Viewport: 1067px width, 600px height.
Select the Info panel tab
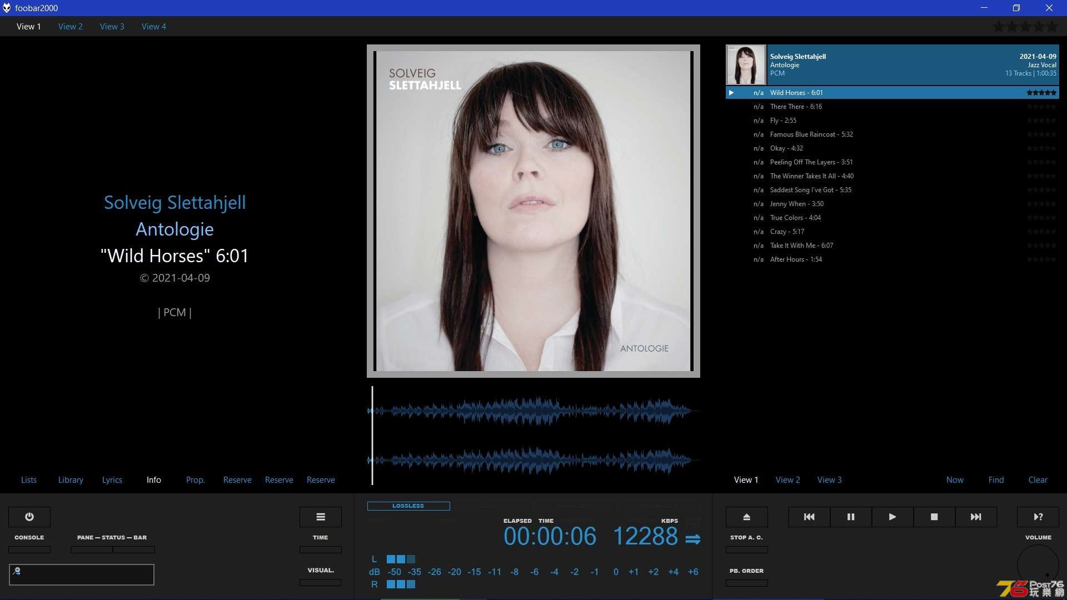coord(154,479)
